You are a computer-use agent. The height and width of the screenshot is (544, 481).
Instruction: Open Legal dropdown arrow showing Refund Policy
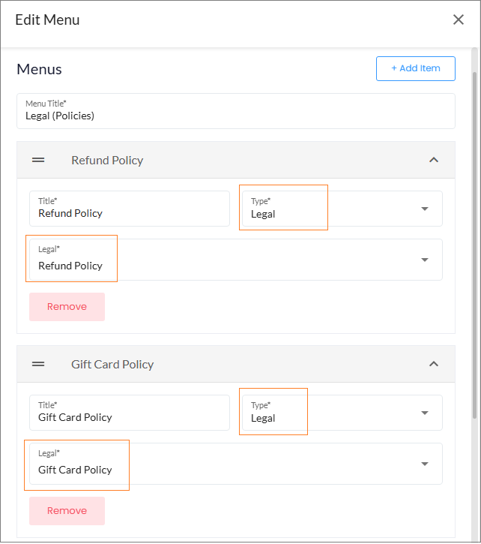425,260
